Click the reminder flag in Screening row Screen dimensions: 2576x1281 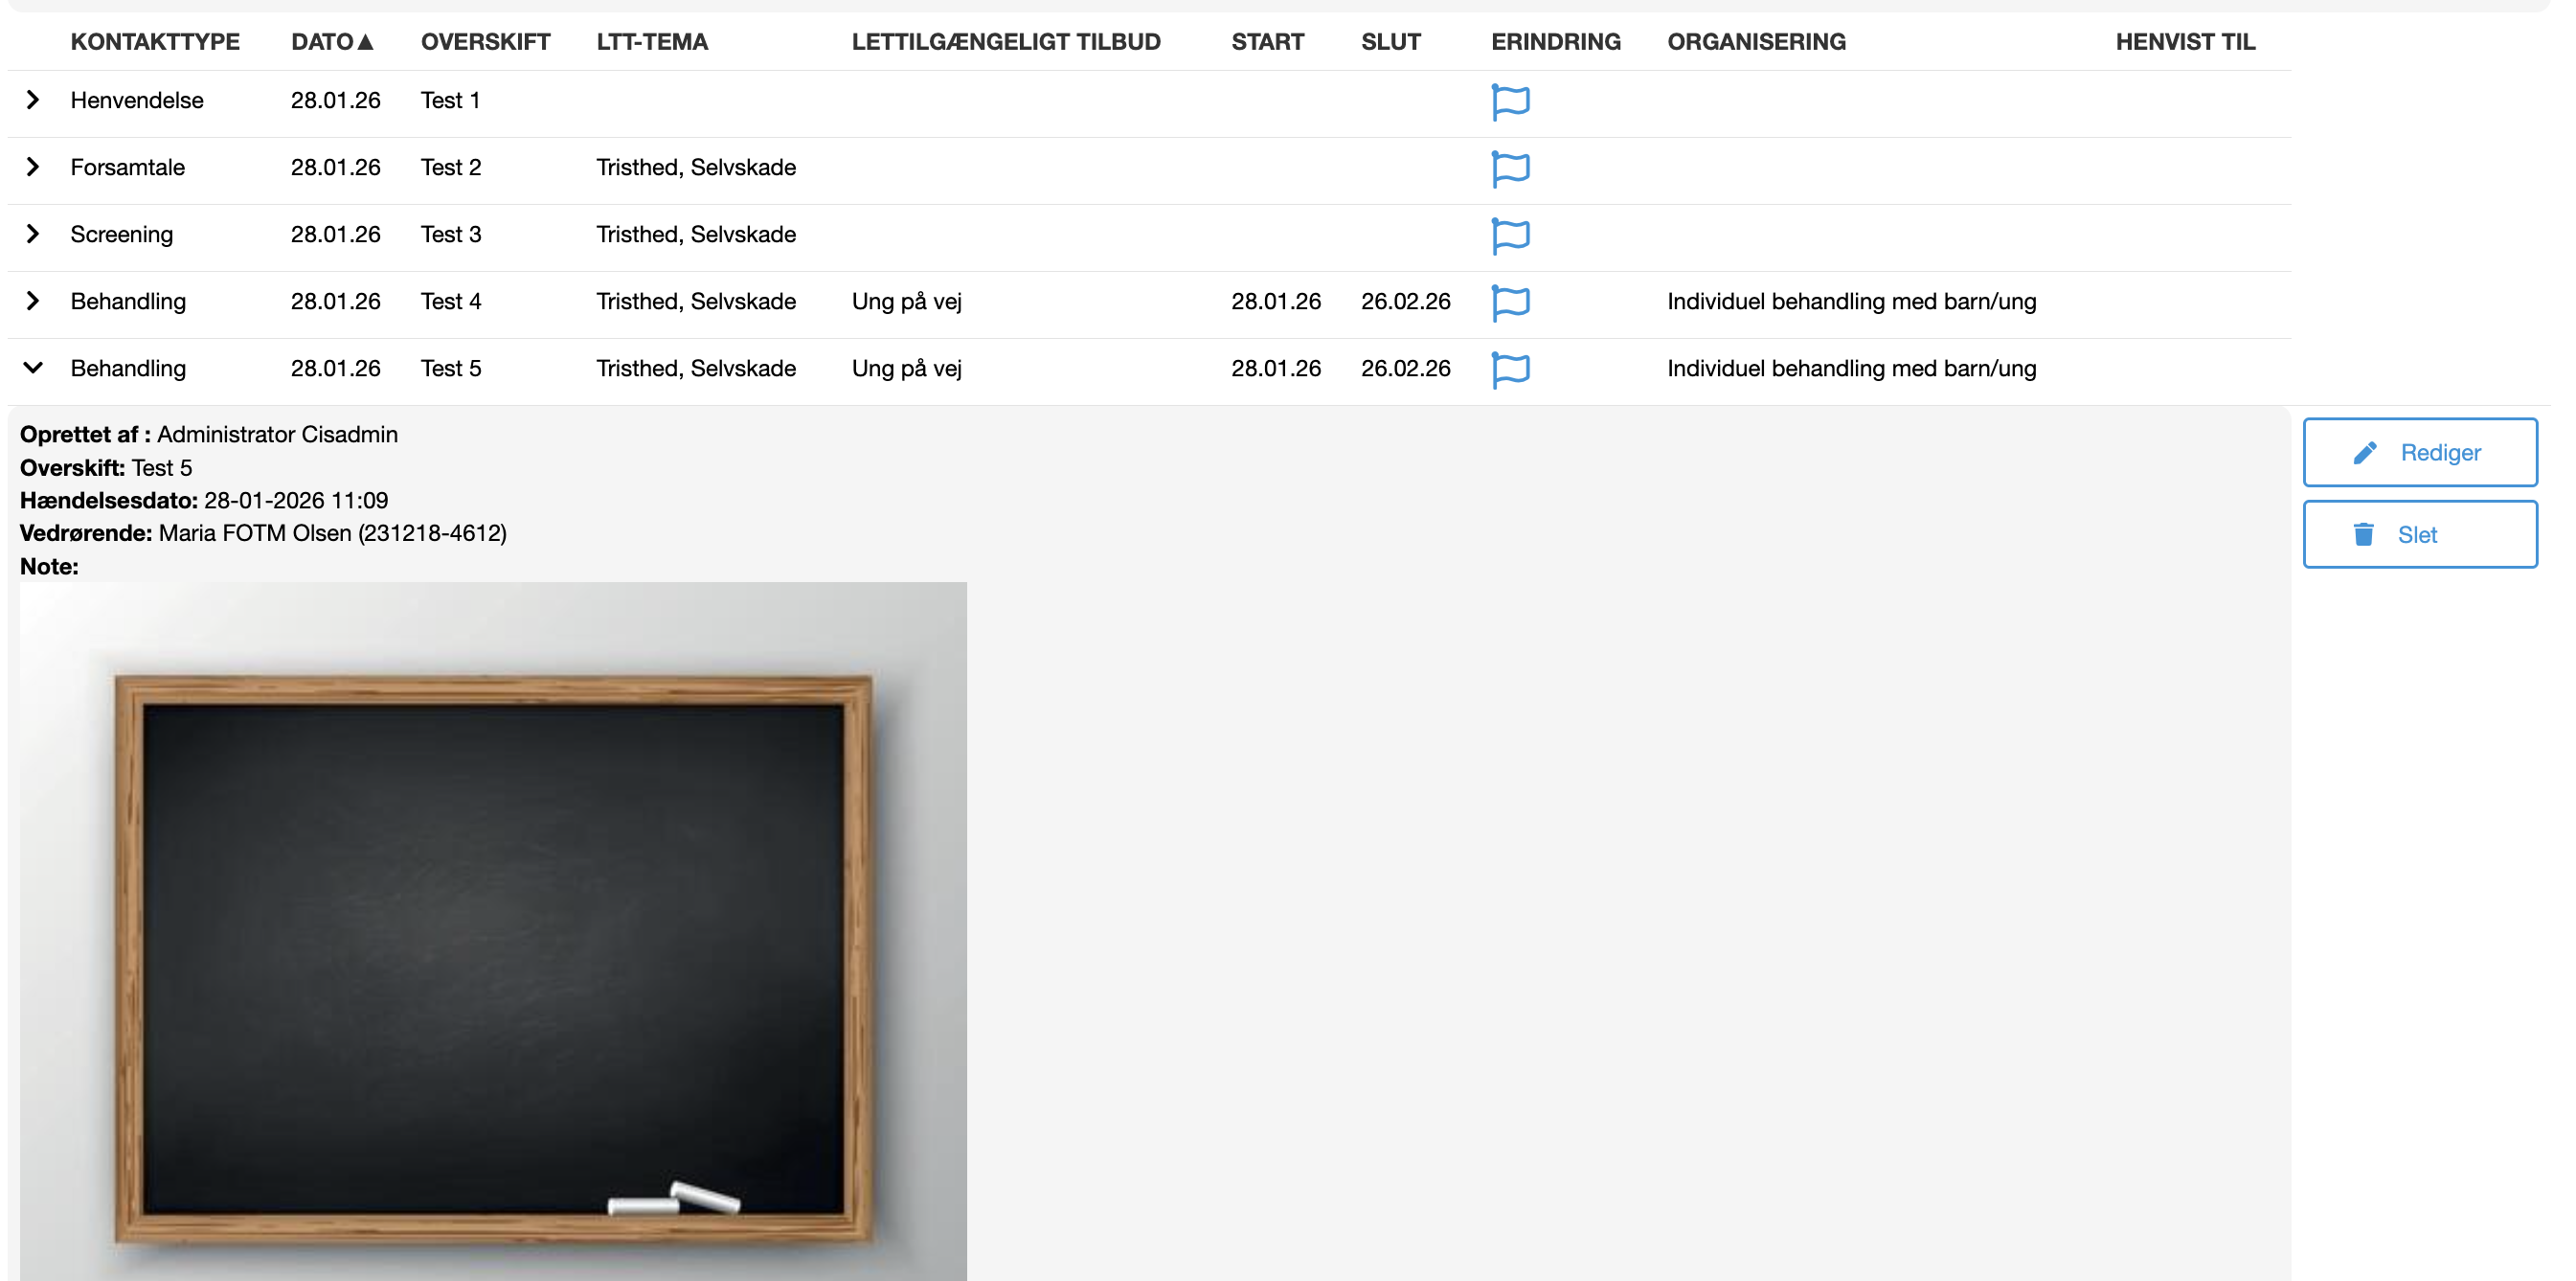[1510, 235]
